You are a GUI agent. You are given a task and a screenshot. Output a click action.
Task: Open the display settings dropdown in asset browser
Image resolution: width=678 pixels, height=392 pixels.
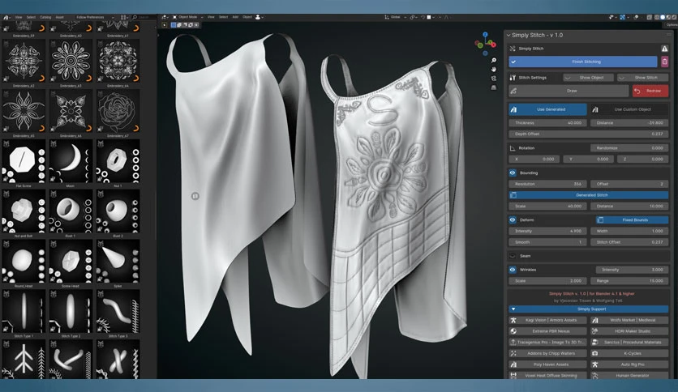[x=125, y=17]
